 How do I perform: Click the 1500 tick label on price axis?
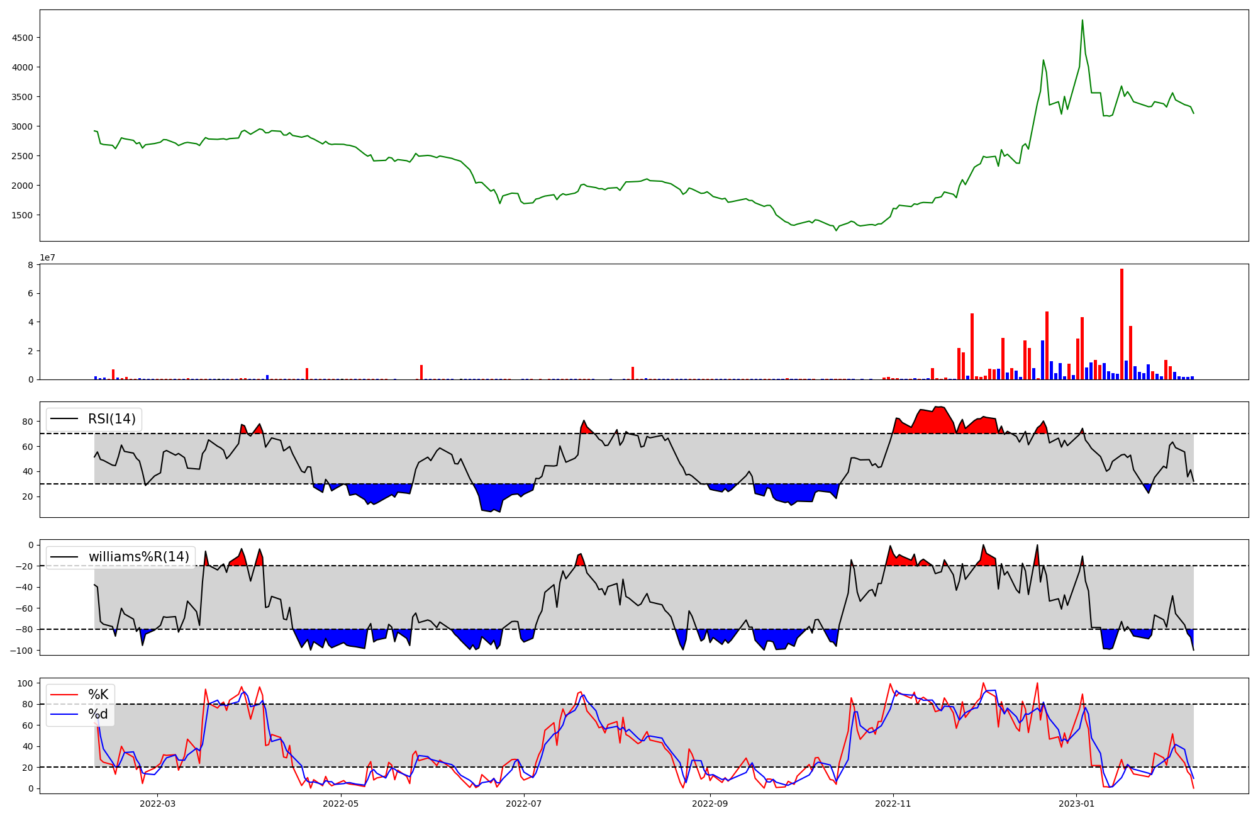[22, 215]
